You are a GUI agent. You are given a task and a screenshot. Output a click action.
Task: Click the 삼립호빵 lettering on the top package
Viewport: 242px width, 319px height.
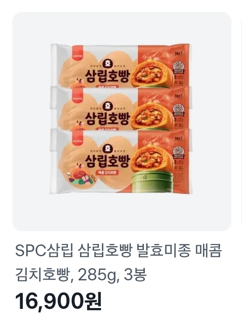108,75
